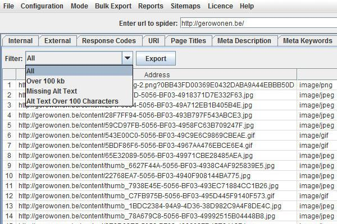Open the File menu
Image resolution: width=337 pixels, height=224 pixels.
10,6
